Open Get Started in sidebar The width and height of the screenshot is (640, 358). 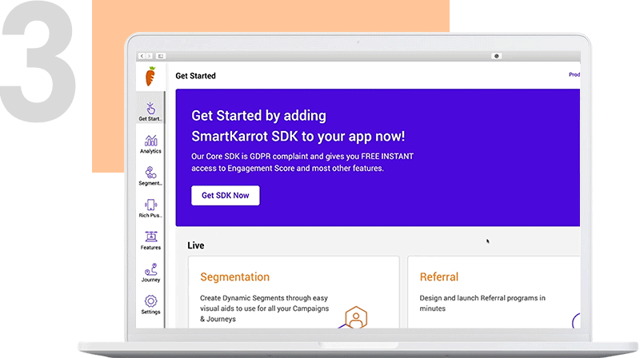coord(150,111)
